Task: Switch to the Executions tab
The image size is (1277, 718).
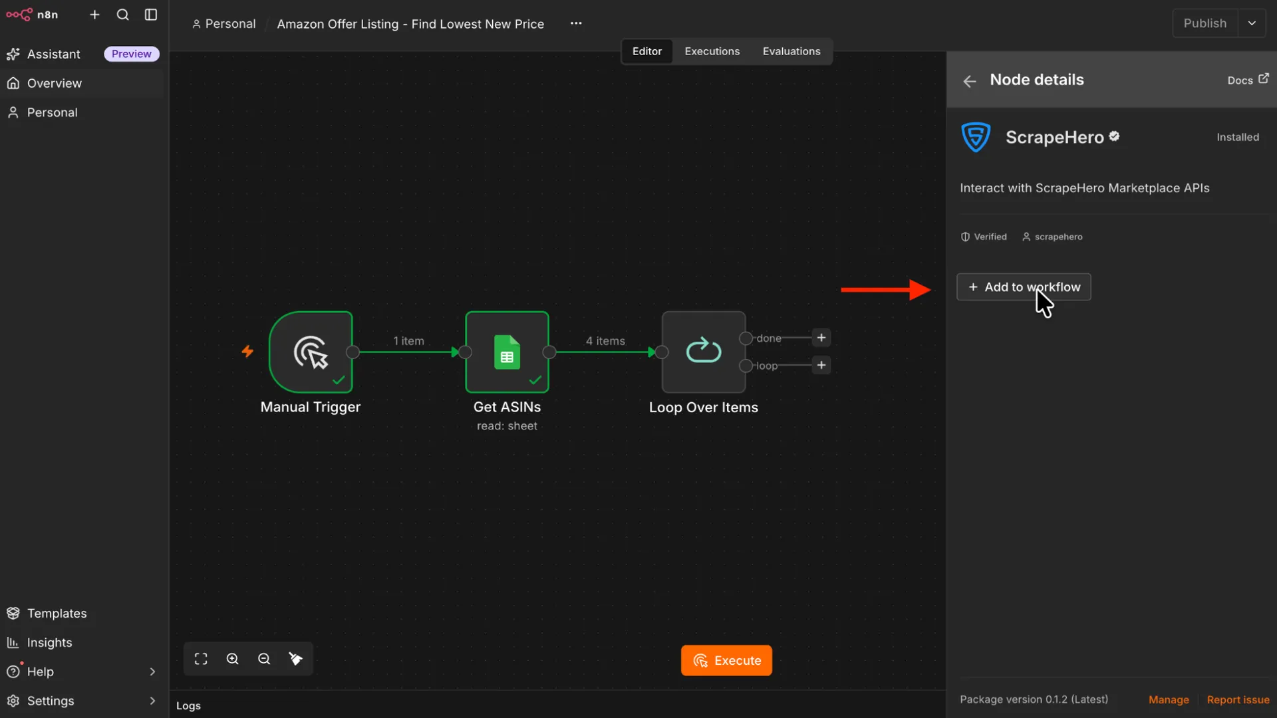Action: 712,51
